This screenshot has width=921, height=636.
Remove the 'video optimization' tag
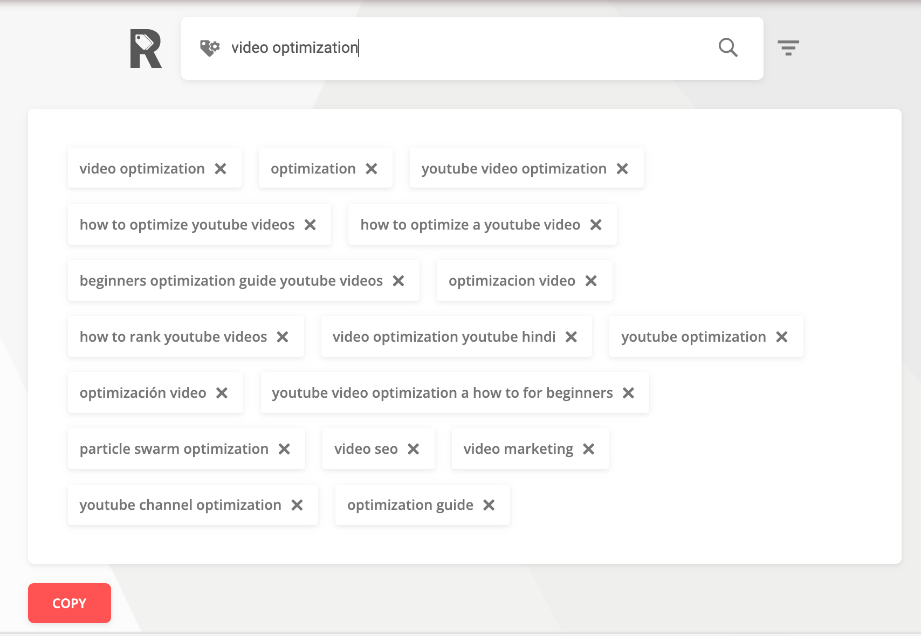tap(221, 168)
